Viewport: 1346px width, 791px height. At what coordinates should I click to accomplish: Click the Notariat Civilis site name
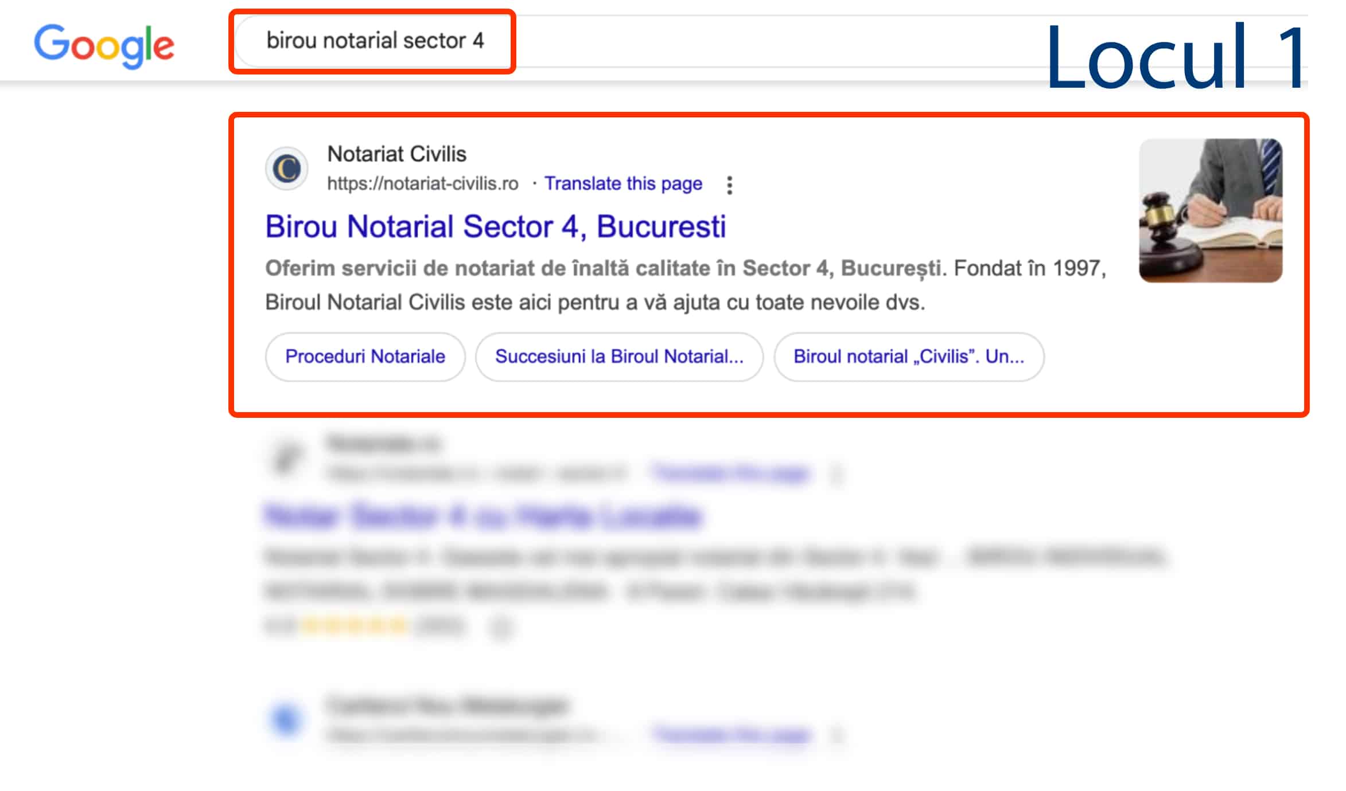click(x=396, y=154)
